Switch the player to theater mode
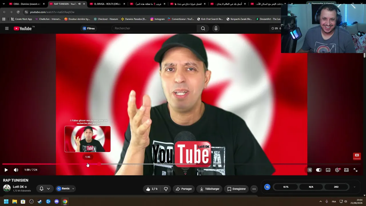The image size is (366, 206). coord(346,170)
